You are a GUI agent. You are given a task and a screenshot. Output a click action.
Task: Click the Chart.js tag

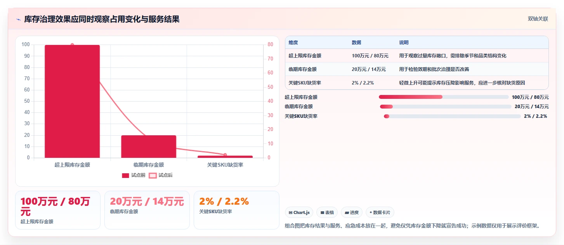click(x=299, y=212)
